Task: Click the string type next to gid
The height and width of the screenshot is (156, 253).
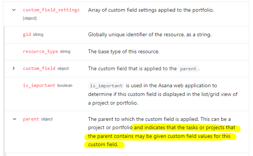Action: click(38, 35)
